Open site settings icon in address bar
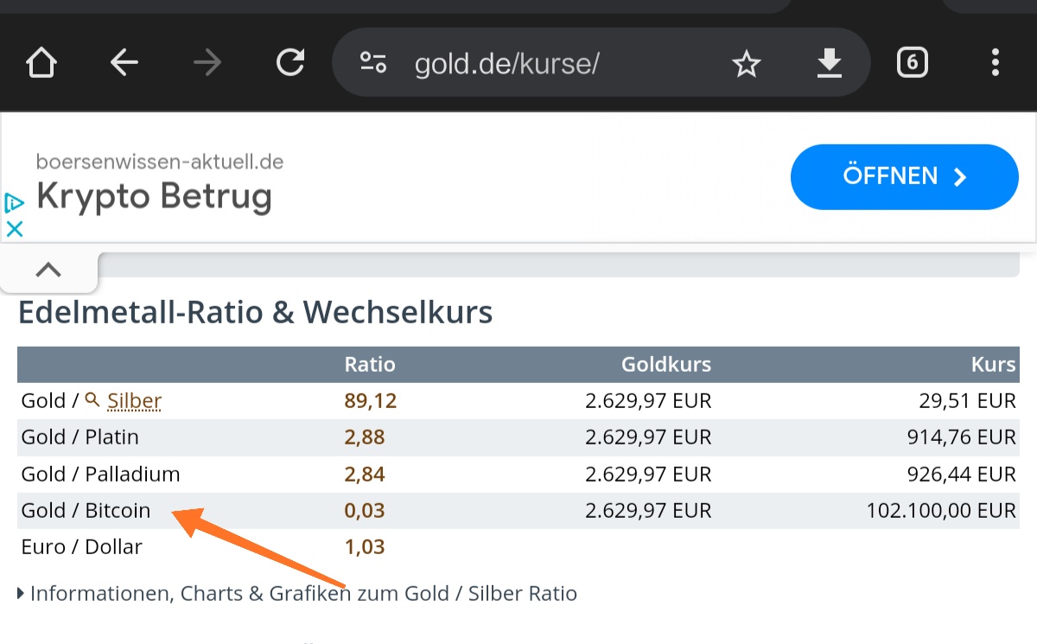The height and width of the screenshot is (644, 1037). pos(373,63)
